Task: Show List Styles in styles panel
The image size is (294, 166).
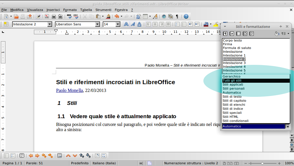Action: click(252, 34)
